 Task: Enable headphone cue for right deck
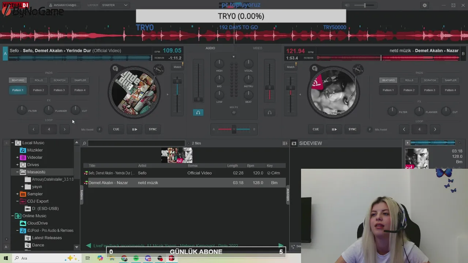[269, 113]
